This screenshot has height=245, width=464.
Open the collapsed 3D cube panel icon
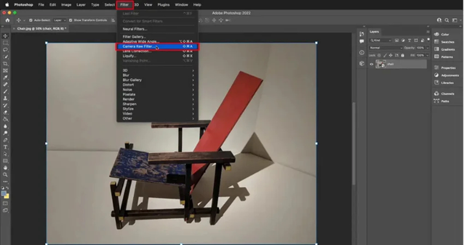point(361,64)
